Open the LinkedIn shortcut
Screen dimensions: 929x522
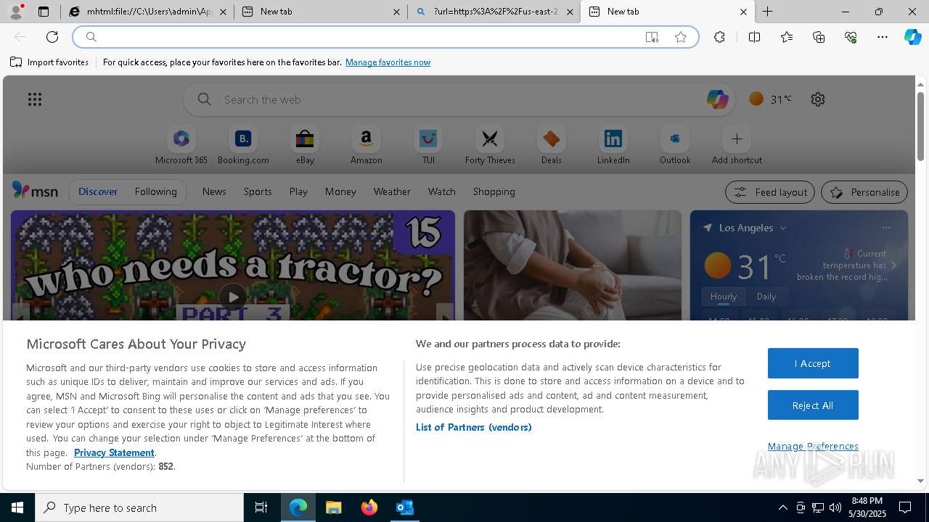(x=613, y=146)
